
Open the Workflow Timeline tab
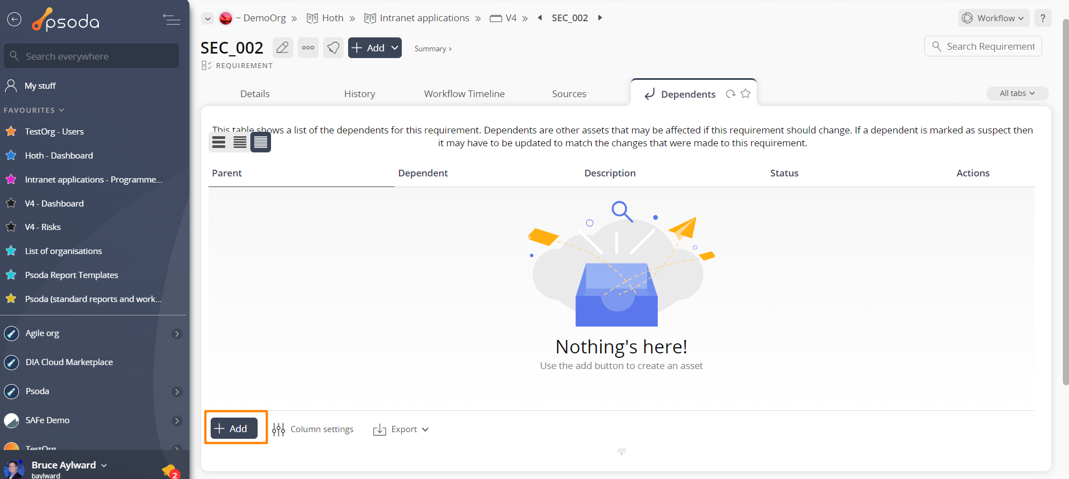464,94
